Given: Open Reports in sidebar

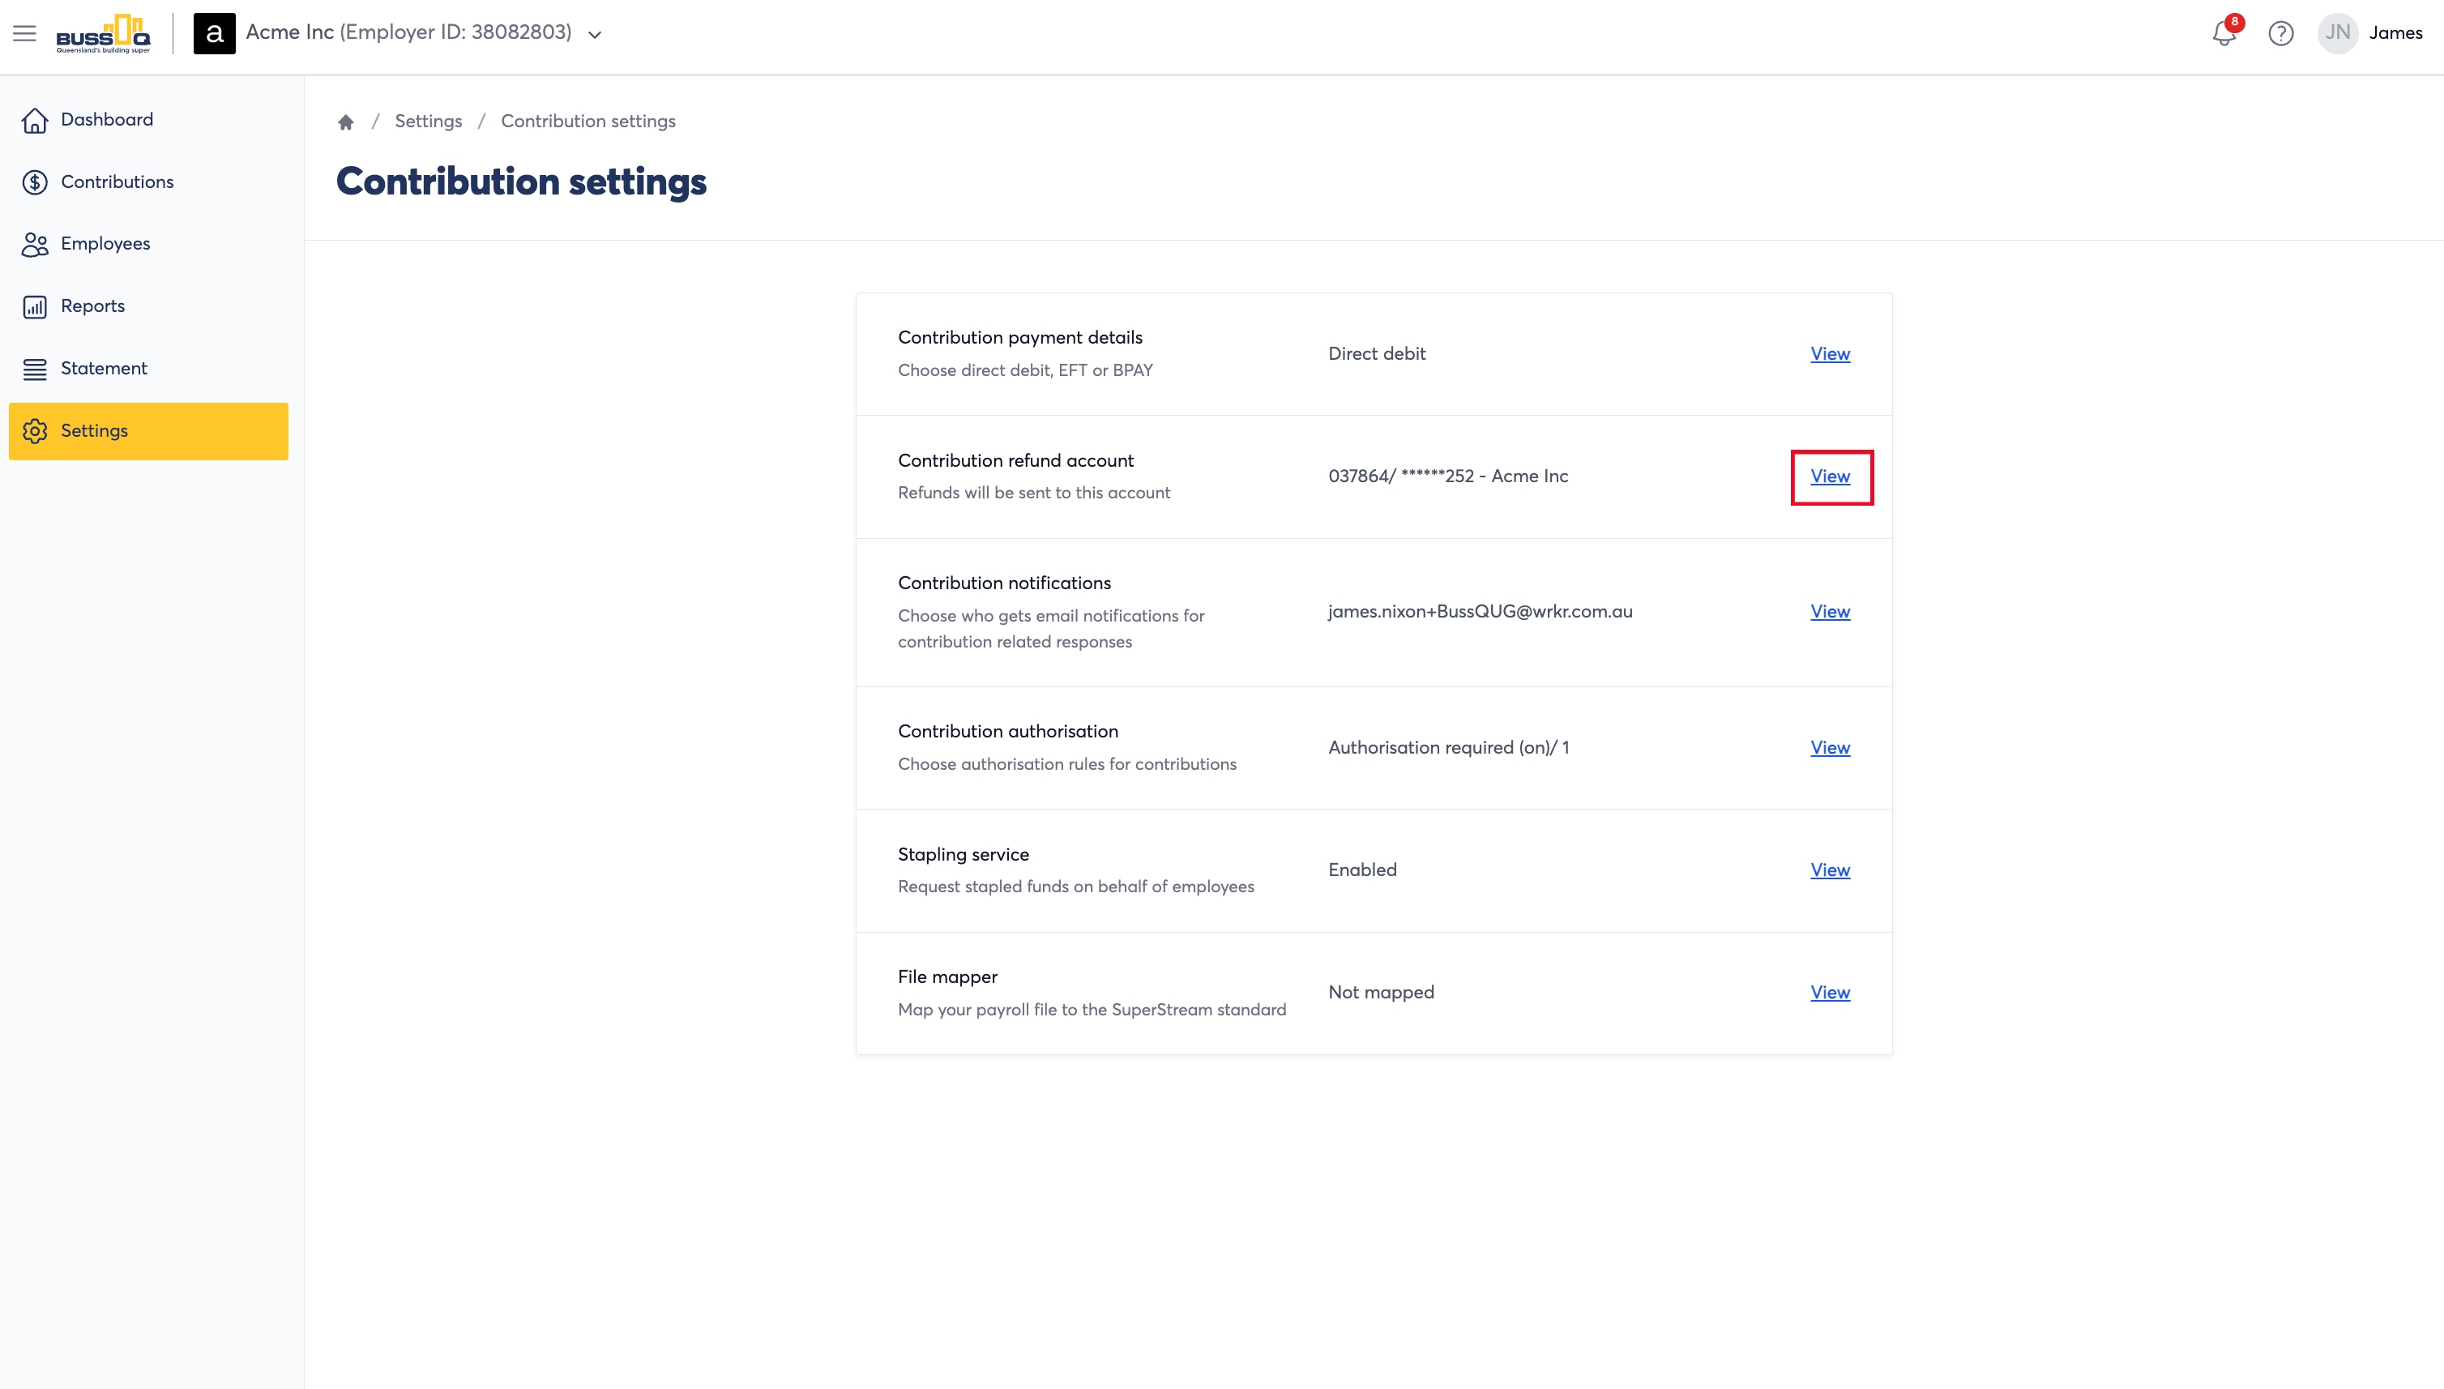Looking at the screenshot, I should (149, 306).
